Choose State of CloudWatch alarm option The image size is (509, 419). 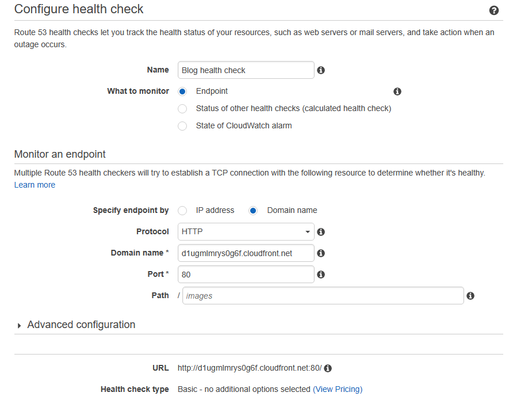tap(182, 126)
